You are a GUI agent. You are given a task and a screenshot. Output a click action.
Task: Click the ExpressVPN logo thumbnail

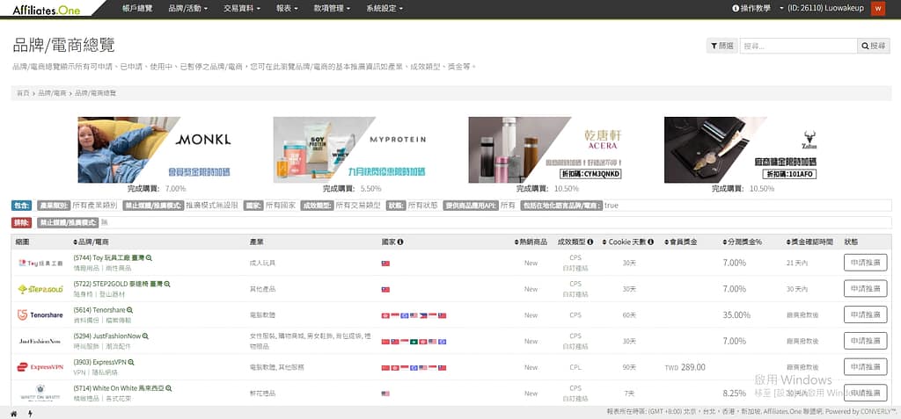coord(40,367)
